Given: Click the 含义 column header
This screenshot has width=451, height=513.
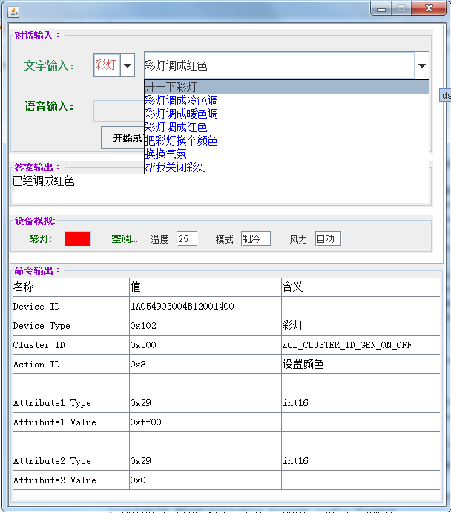Looking at the screenshot, I should click(x=361, y=287).
